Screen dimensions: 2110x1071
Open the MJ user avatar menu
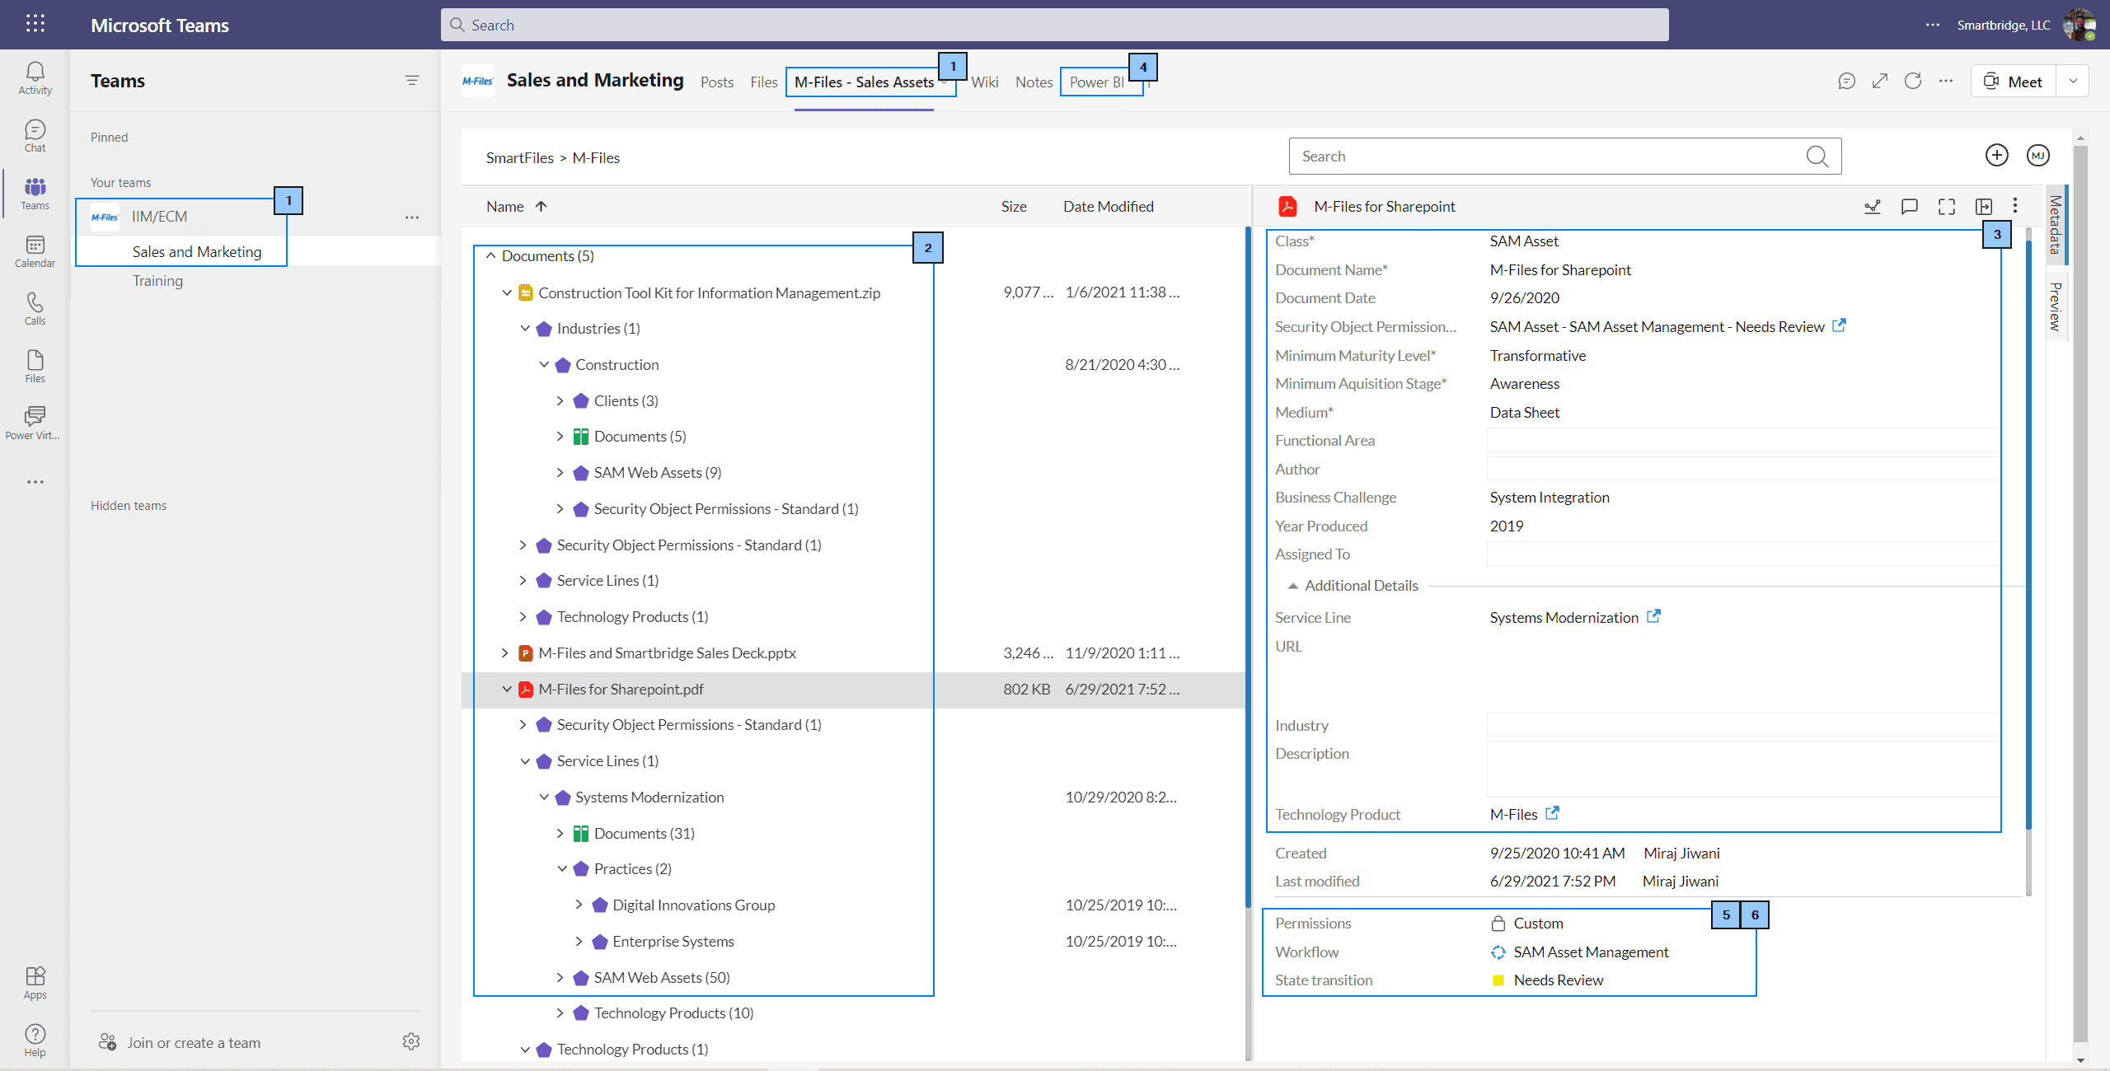(x=2038, y=156)
